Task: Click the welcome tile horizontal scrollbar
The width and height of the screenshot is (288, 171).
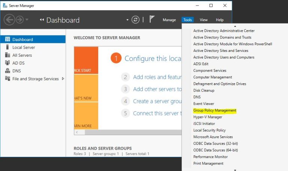Action: pyautogui.click(x=127, y=132)
